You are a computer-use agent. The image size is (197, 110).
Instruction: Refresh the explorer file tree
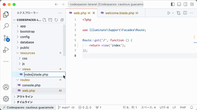tap(56, 20)
